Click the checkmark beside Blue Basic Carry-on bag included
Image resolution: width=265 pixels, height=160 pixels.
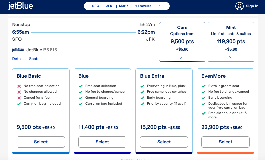point(19,104)
